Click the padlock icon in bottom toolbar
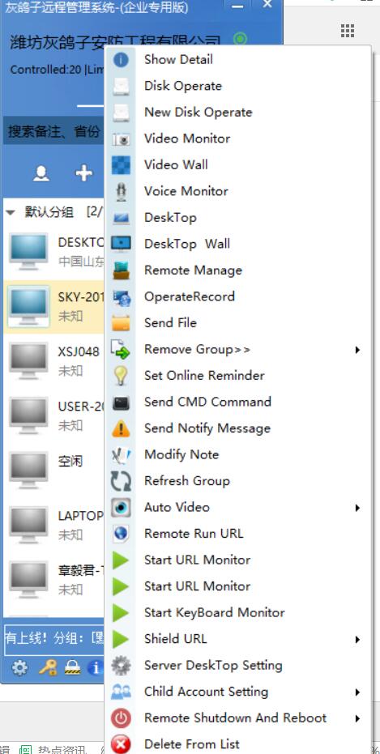 pos(73,667)
